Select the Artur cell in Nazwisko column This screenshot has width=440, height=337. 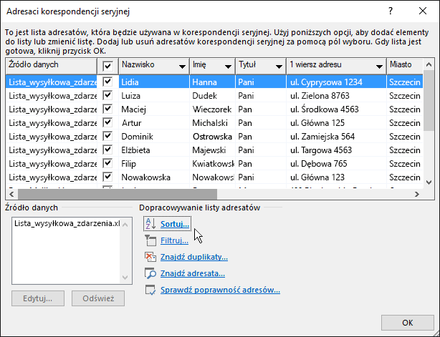[154, 123]
